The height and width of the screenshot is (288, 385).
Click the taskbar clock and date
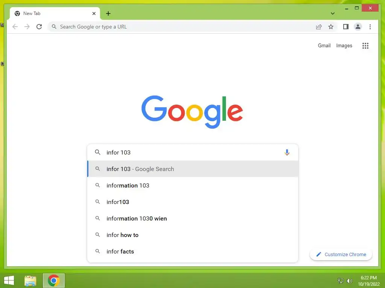pyautogui.click(x=369, y=281)
